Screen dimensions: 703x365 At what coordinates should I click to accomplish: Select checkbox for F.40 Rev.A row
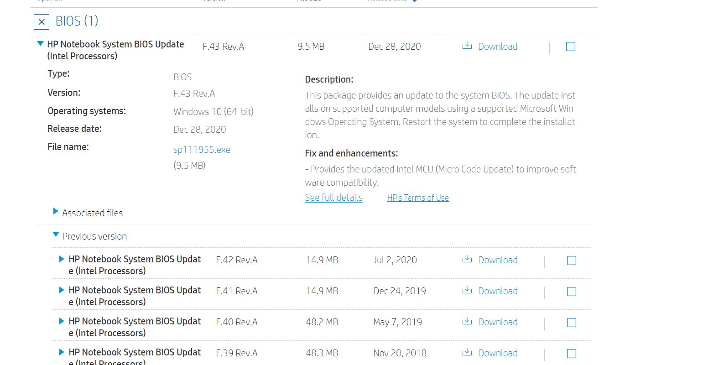tap(572, 323)
